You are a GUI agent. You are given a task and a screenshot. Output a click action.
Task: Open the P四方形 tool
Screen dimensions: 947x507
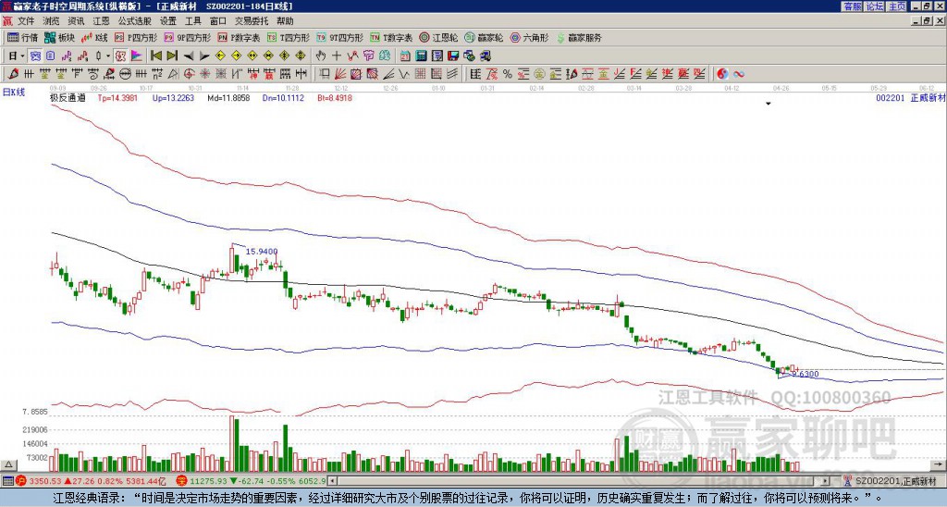[136, 37]
